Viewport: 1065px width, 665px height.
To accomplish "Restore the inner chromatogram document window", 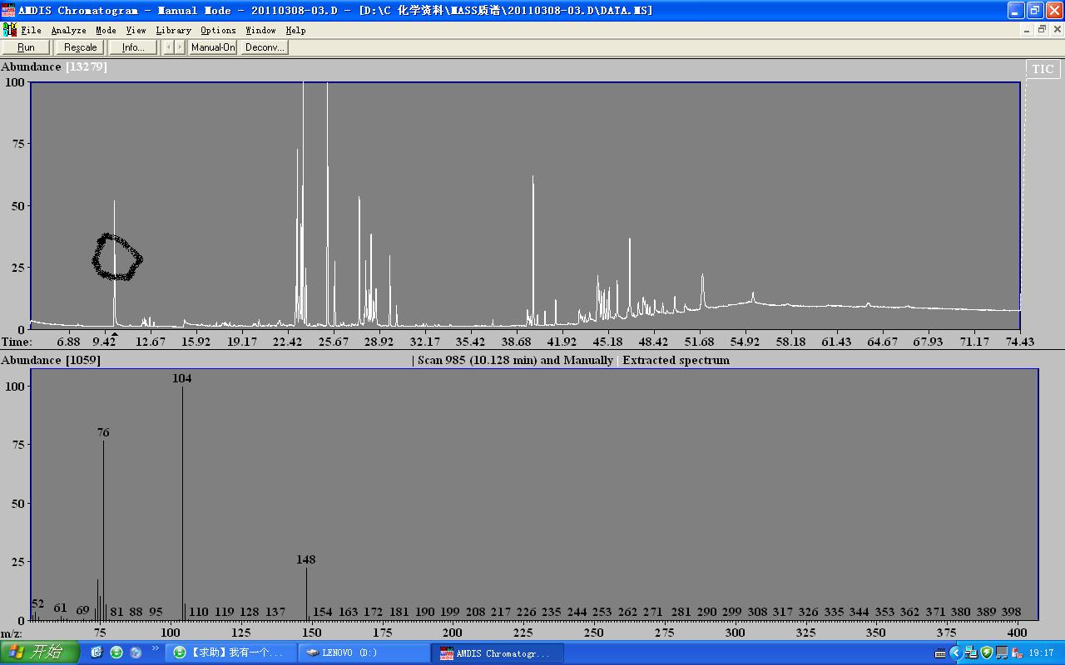I will [x=1042, y=30].
